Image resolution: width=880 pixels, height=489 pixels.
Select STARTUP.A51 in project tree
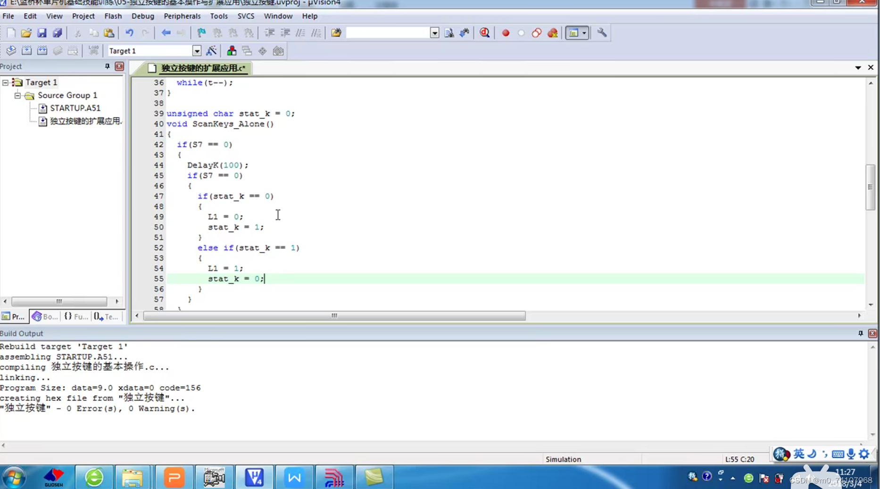[75, 108]
